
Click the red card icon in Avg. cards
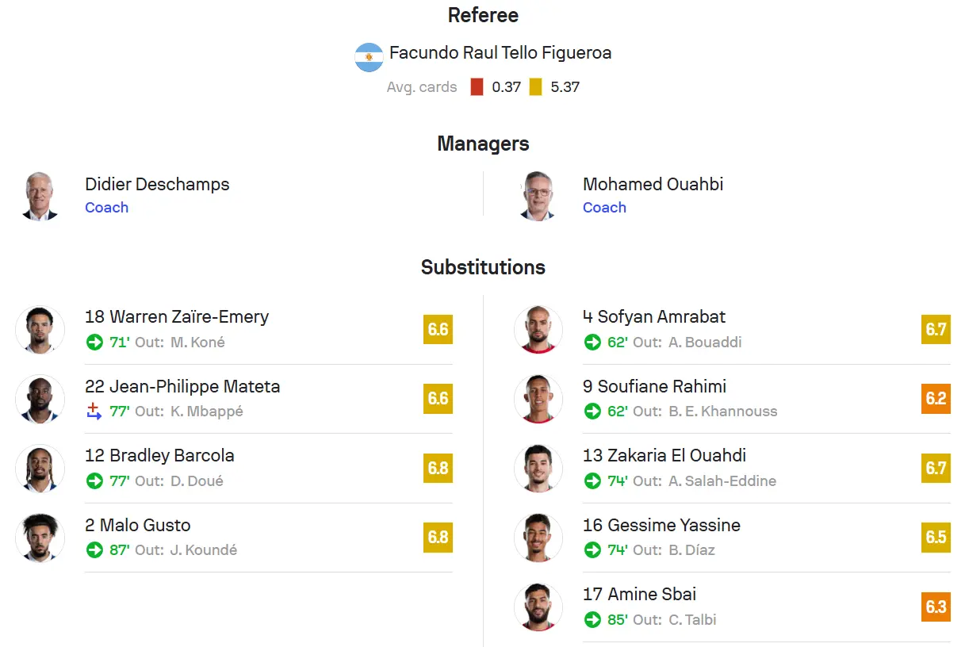click(477, 87)
